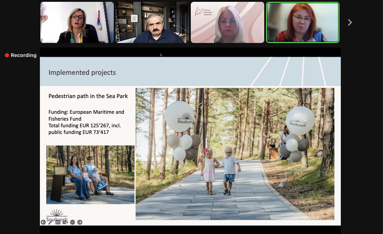383x234 pixels.
Task: Click the 'Implemented projects' slide title
Action: coord(82,72)
